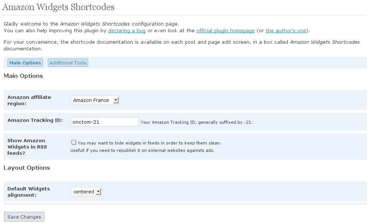Enable the show widgets in RSS feeds checkbox
Image resolution: width=369 pixels, height=223 pixels.
point(74,142)
